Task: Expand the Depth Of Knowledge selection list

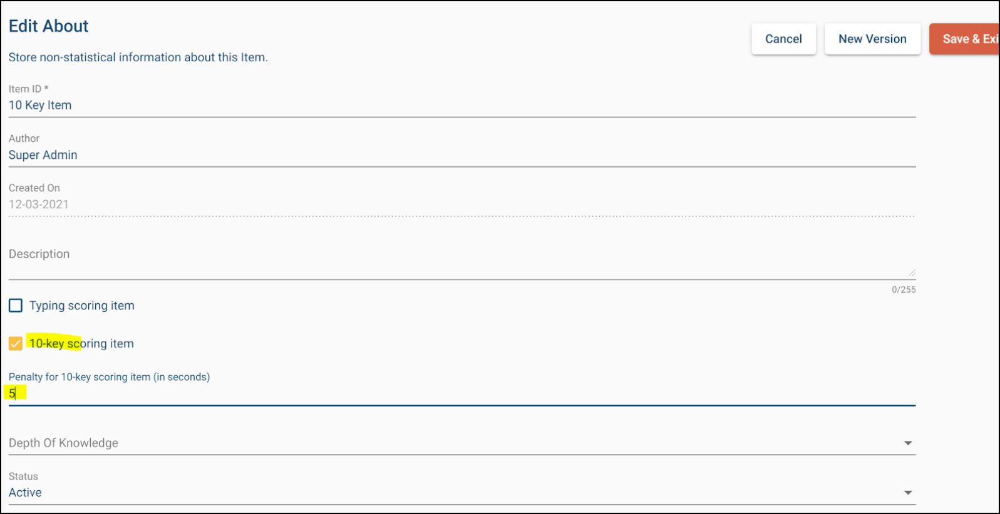Action: (909, 443)
